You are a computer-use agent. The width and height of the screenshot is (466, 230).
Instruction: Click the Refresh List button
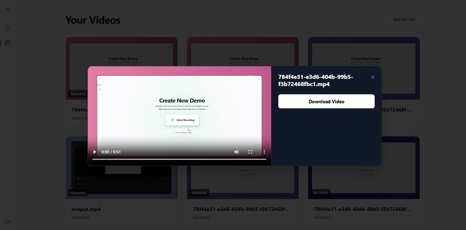tap(404, 19)
